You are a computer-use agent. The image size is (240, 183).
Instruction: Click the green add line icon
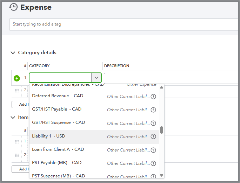(17, 78)
